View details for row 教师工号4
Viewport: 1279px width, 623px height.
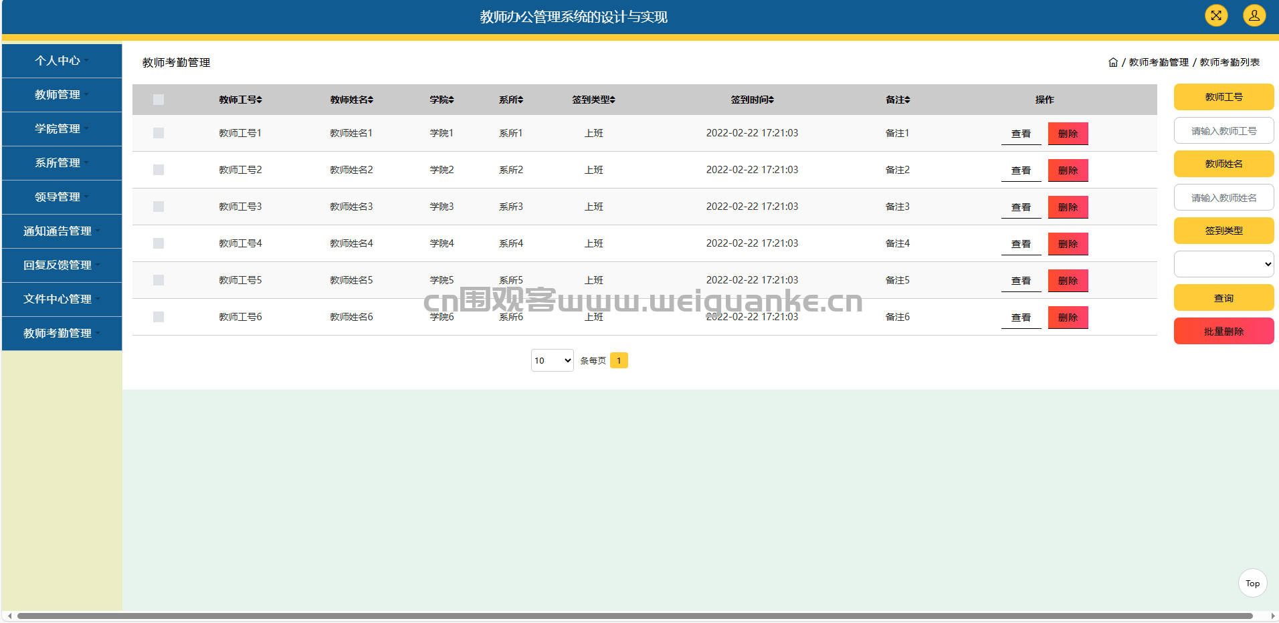tap(1021, 244)
